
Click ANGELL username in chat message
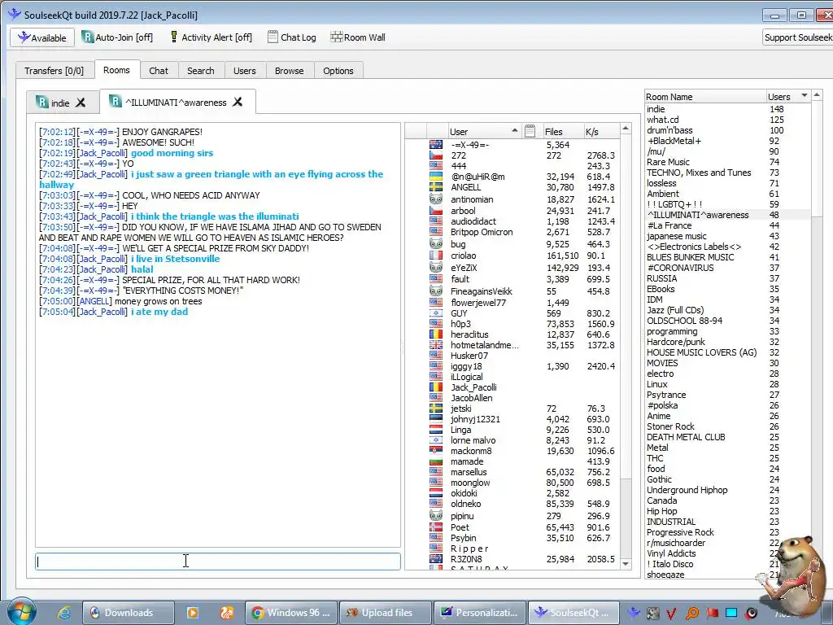[x=94, y=301]
